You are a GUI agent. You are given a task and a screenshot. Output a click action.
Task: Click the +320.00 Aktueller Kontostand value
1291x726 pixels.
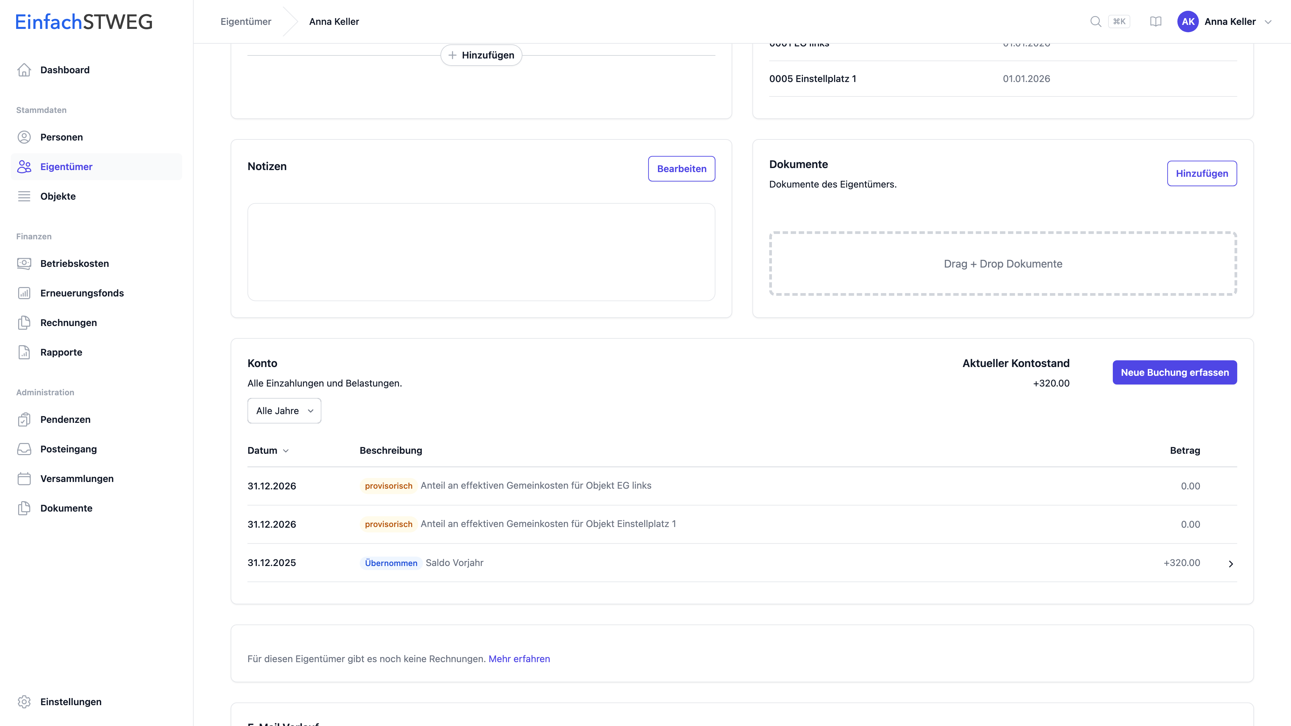(x=1051, y=383)
